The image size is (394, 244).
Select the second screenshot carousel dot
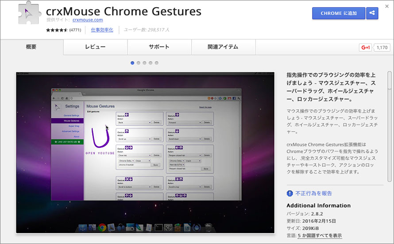point(139,63)
